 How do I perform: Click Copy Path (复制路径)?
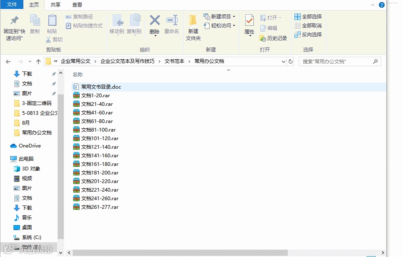click(x=79, y=17)
